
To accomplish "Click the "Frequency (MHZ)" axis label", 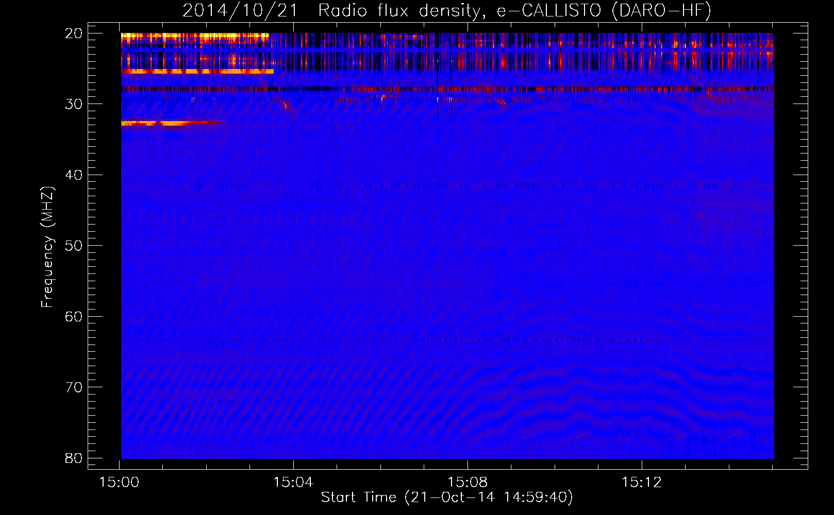I will (47, 247).
